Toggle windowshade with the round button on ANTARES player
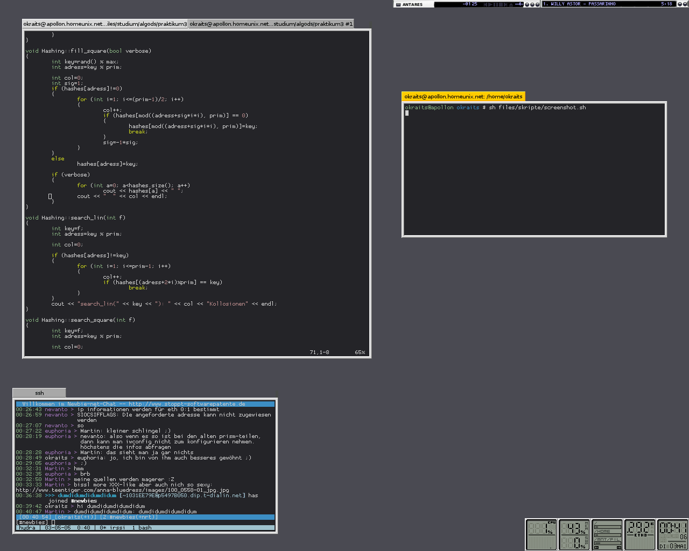 click(527, 5)
